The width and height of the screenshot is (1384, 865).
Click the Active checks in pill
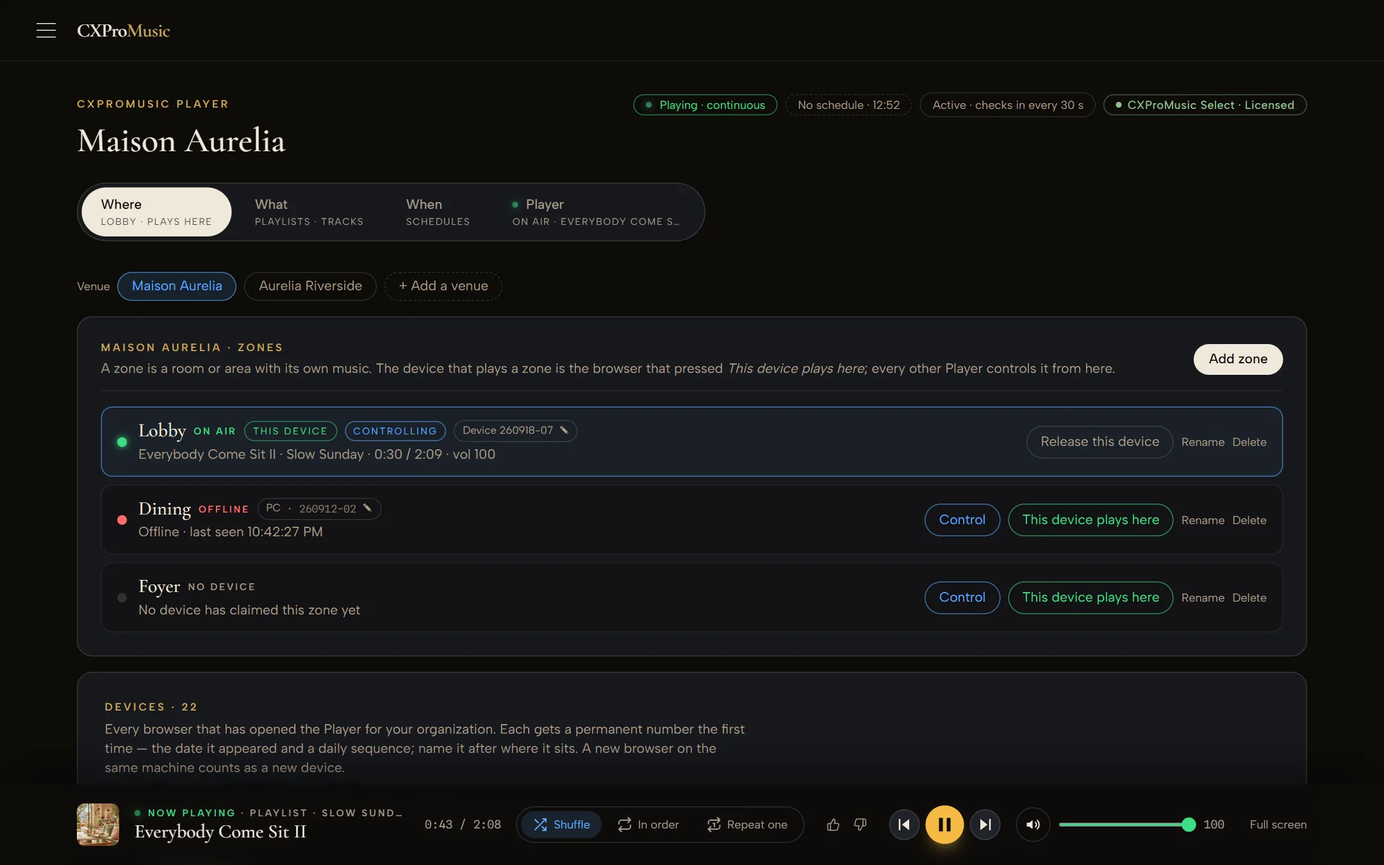point(1007,104)
